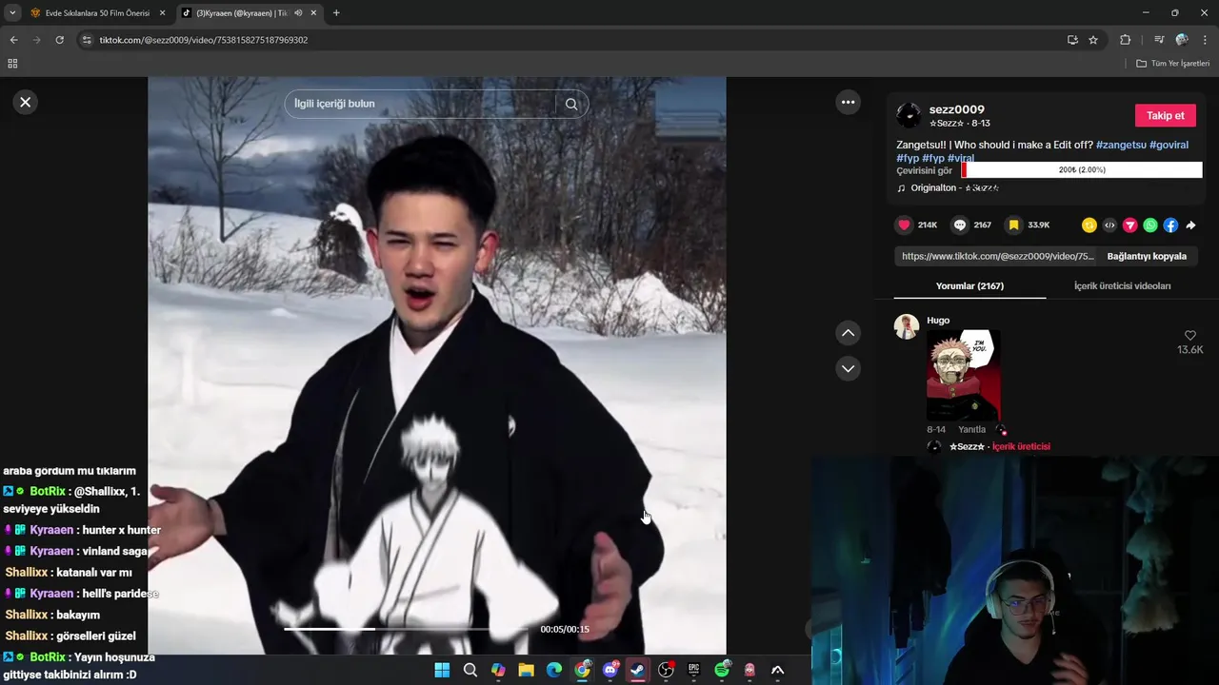Click 'Bağlantıyı kopyala' copy link button
The height and width of the screenshot is (685, 1219).
tap(1147, 256)
